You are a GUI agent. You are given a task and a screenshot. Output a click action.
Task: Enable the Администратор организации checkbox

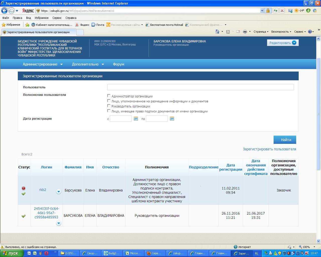pos(109,96)
